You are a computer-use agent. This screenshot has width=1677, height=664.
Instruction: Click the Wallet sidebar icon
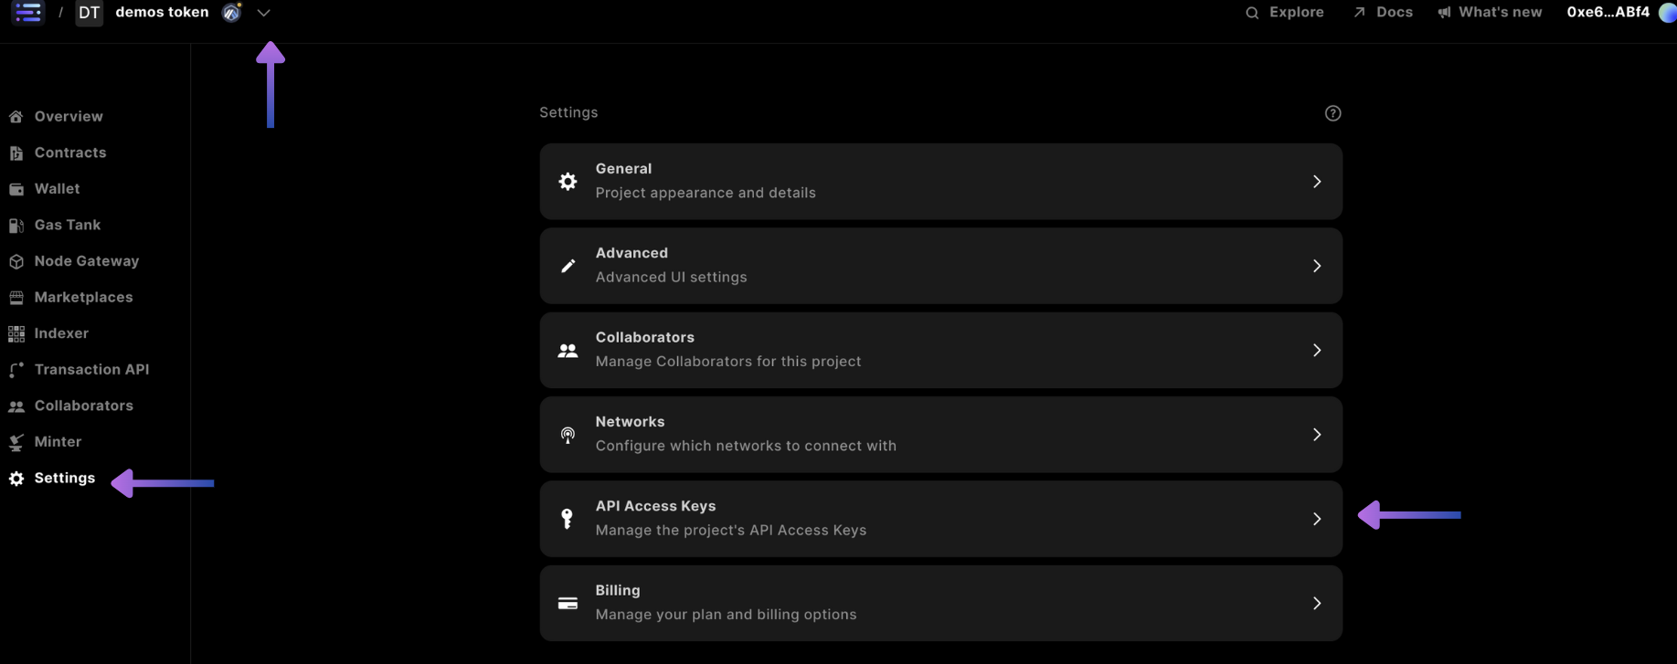(x=16, y=188)
